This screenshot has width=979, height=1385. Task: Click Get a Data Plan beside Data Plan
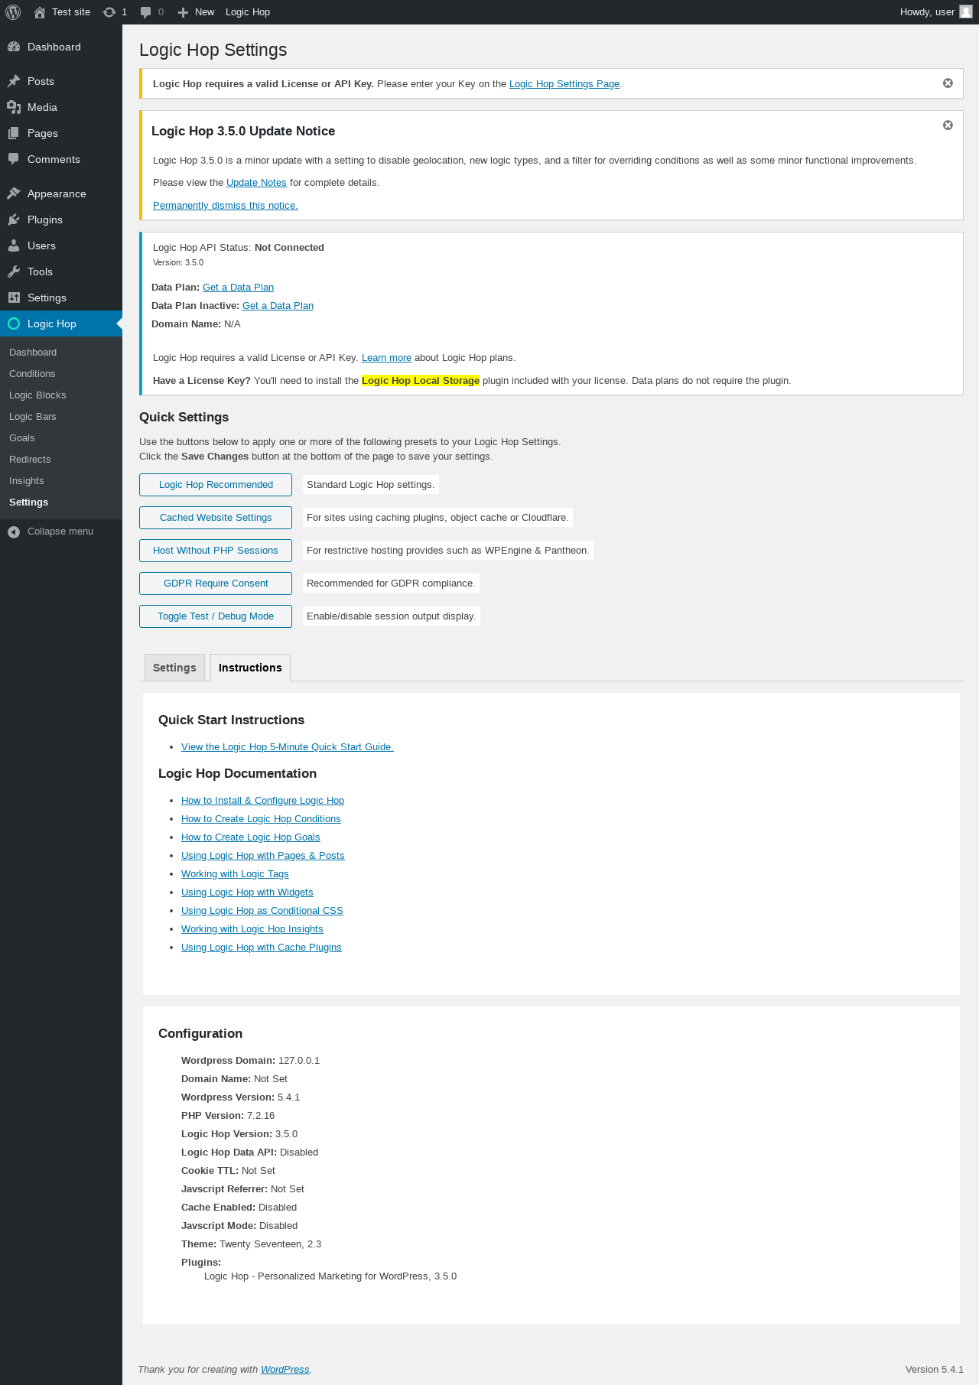point(238,288)
